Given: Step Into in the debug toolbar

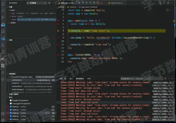Looking at the screenshot, I should coord(87,3).
